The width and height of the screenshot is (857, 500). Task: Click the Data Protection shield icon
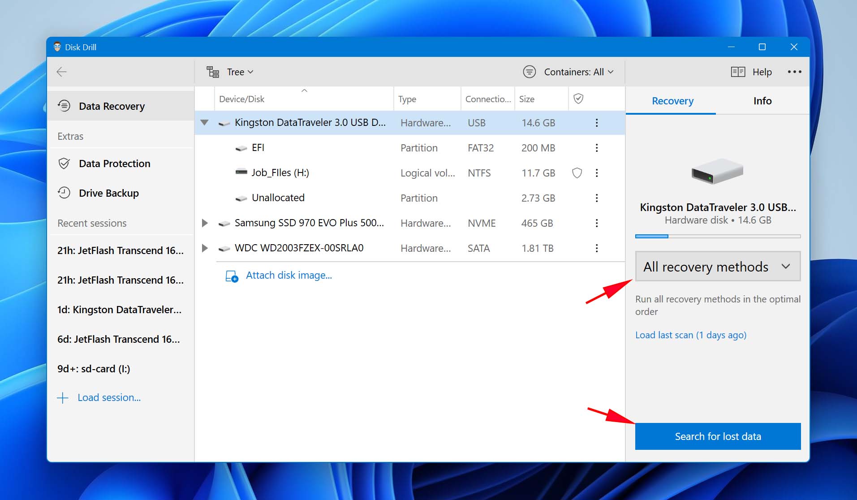pyautogui.click(x=64, y=163)
